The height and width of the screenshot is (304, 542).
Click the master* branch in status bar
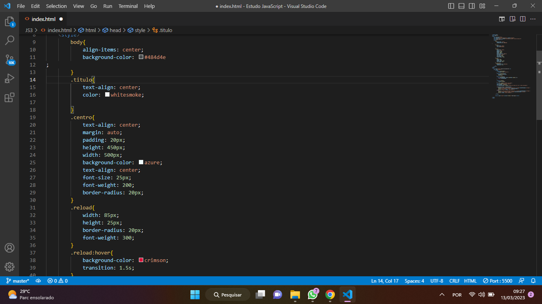(18, 281)
